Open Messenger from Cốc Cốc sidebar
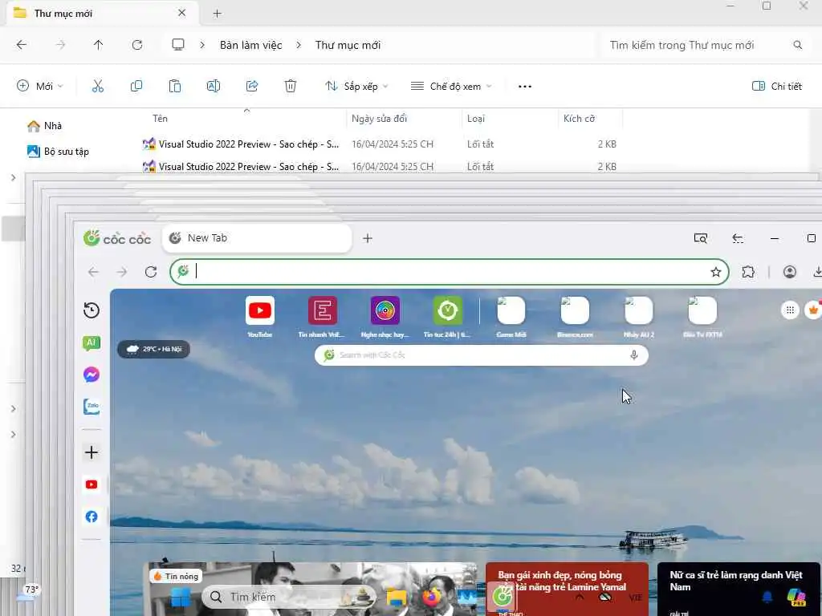 92,375
